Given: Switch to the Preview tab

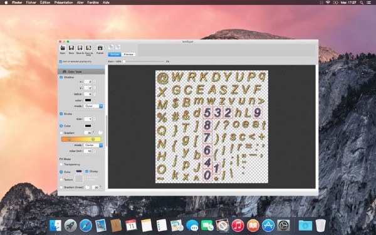Looking at the screenshot, I should pyautogui.click(x=128, y=55).
